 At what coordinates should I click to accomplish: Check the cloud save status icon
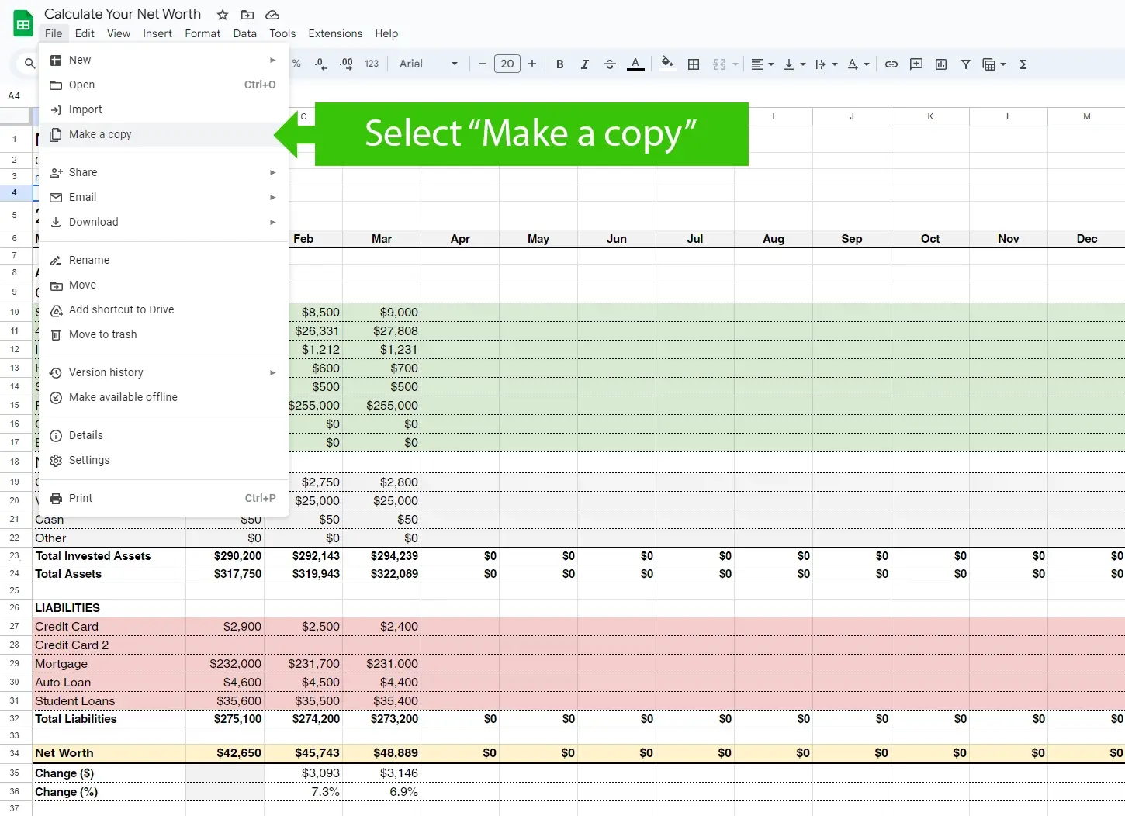click(272, 15)
